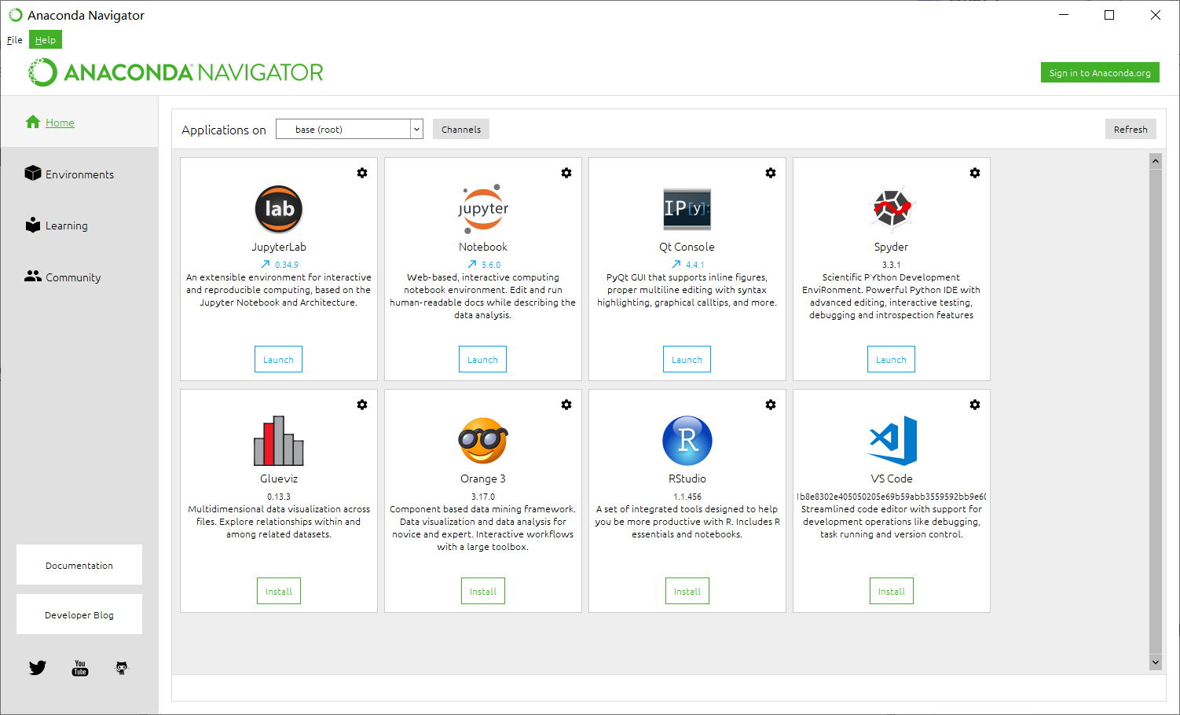1180x715 pixels.
Task: Launch Jupyter Notebook
Action: pyautogui.click(x=482, y=359)
